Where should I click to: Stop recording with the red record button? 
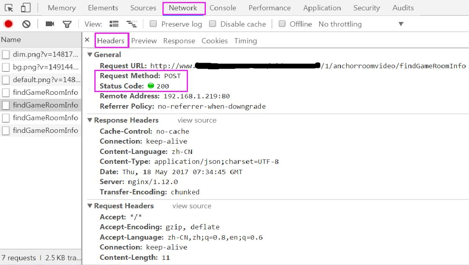8,24
